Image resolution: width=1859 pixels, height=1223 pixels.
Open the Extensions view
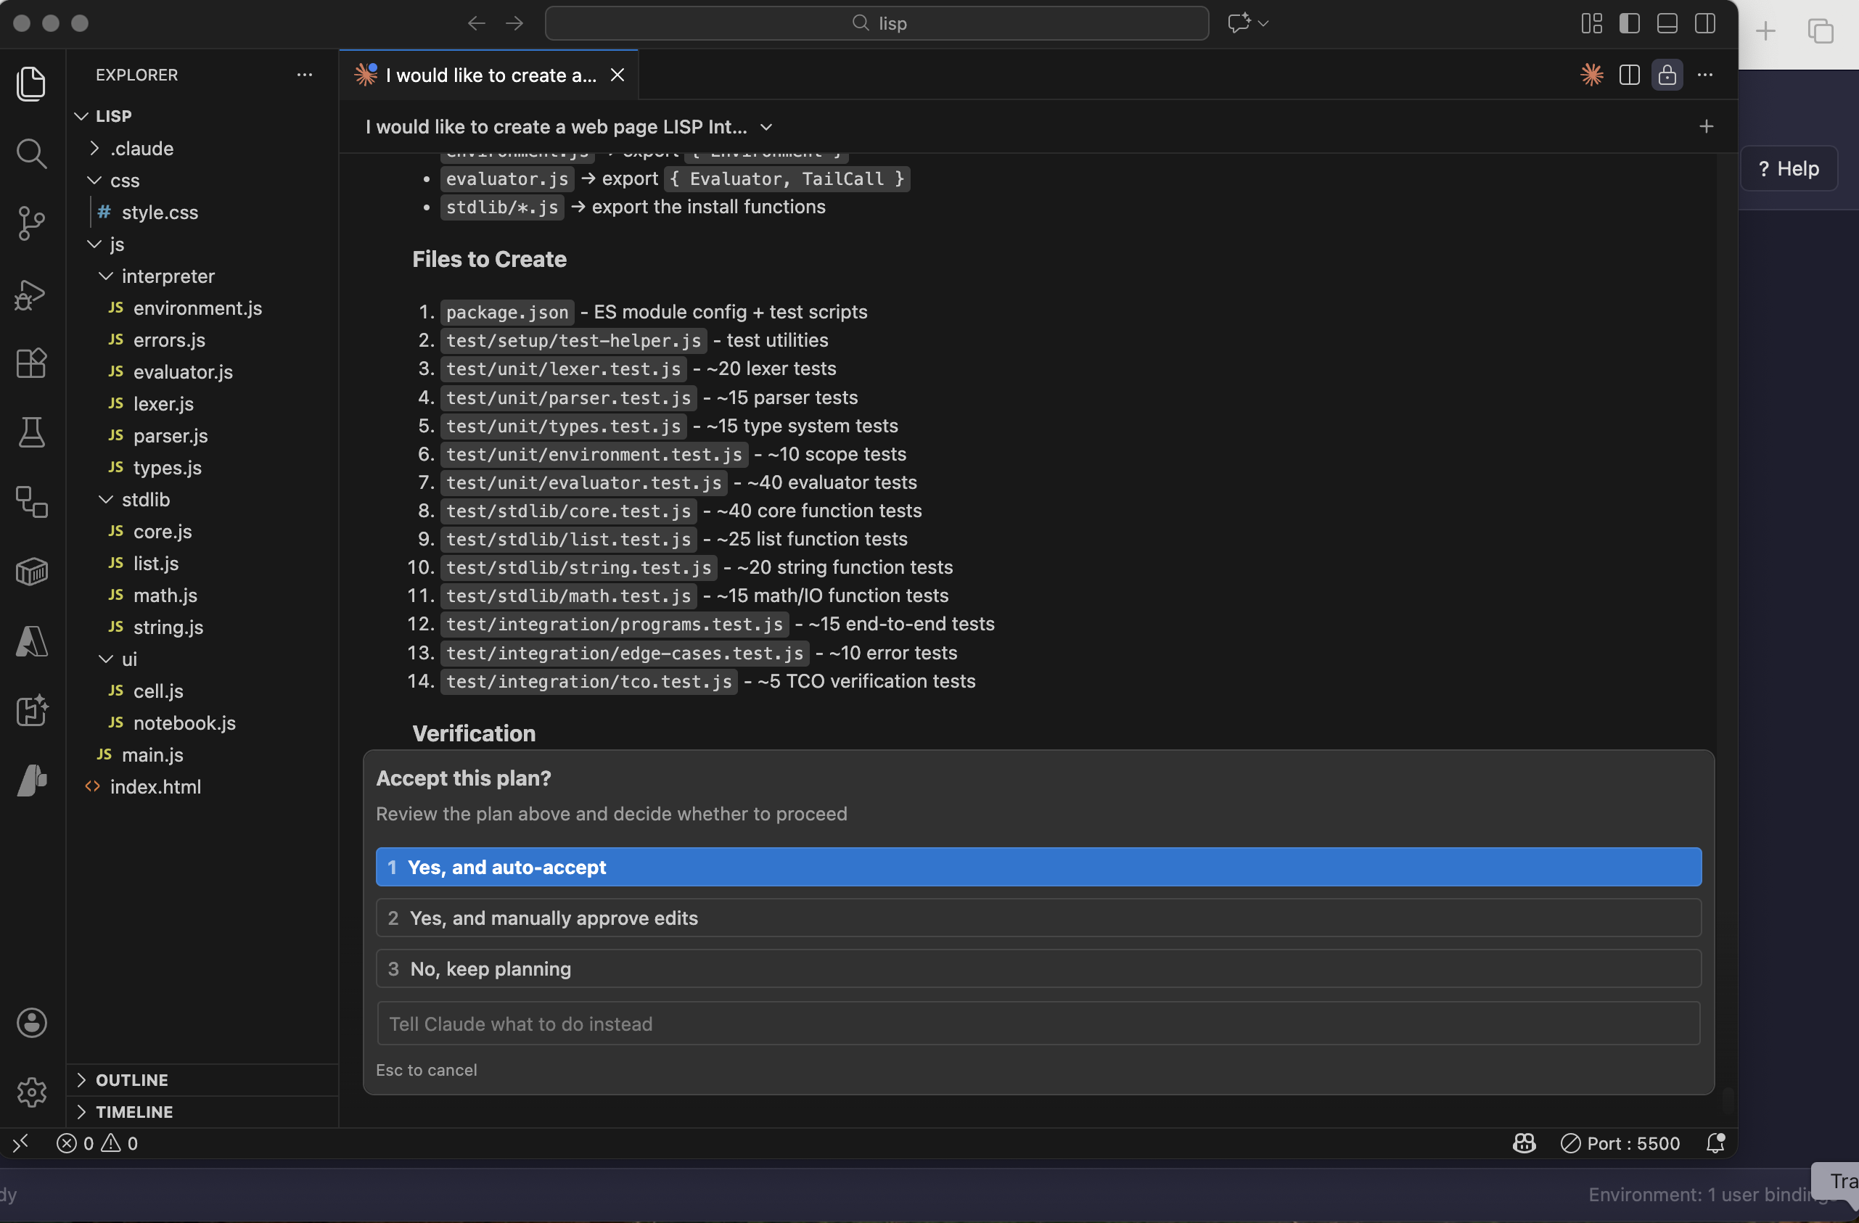click(31, 363)
